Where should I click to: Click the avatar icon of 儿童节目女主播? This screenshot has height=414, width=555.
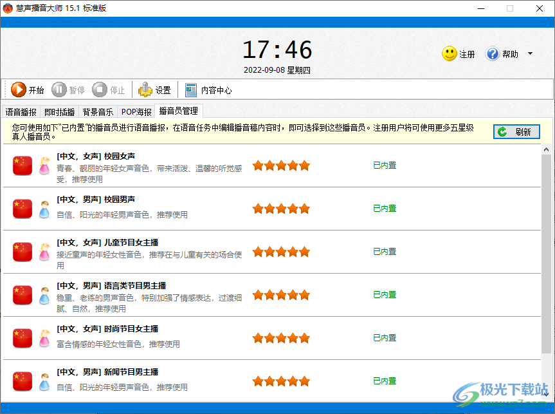(x=44, y=251)
